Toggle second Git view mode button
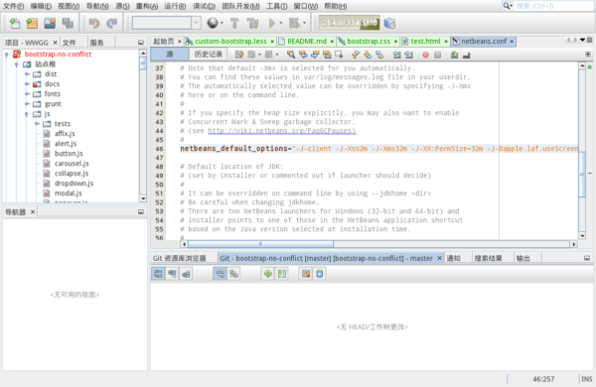This screenshot has width=596, height=387. pyautogui.click(x=172, y=274)
